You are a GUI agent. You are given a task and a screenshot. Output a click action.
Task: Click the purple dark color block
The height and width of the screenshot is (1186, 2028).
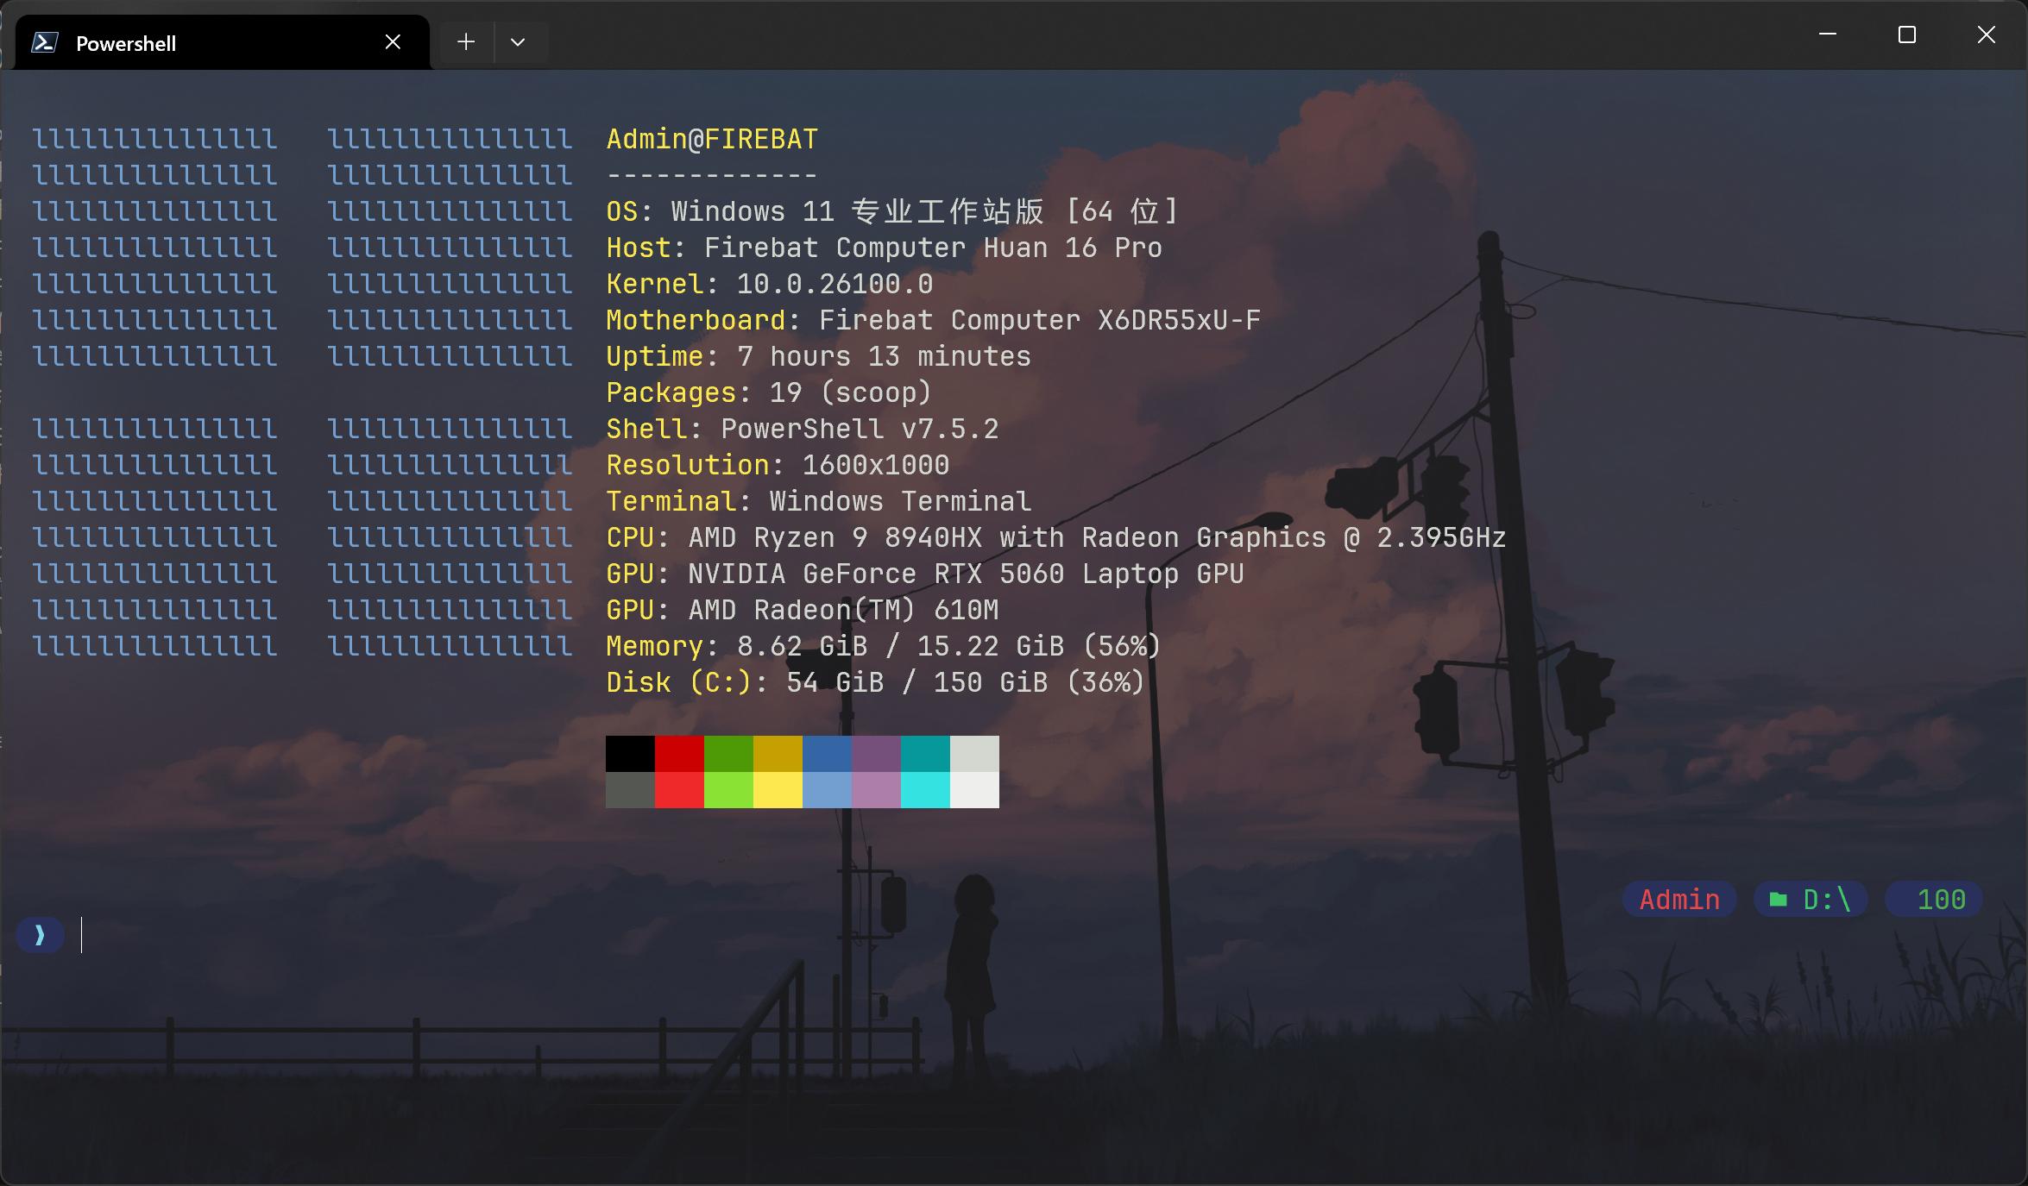pyautogui.click(x=876, y=754)
